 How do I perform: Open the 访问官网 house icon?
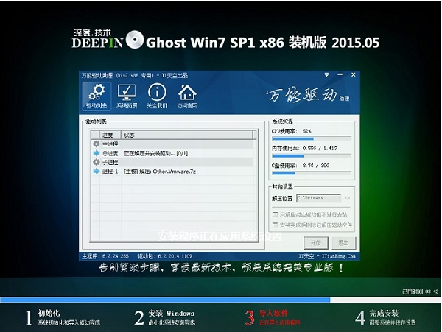pos(187,96)
